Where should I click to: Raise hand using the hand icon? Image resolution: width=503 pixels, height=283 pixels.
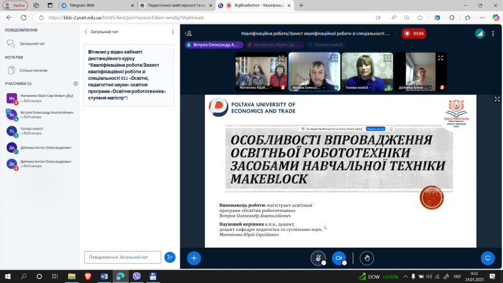coord(367,258)
